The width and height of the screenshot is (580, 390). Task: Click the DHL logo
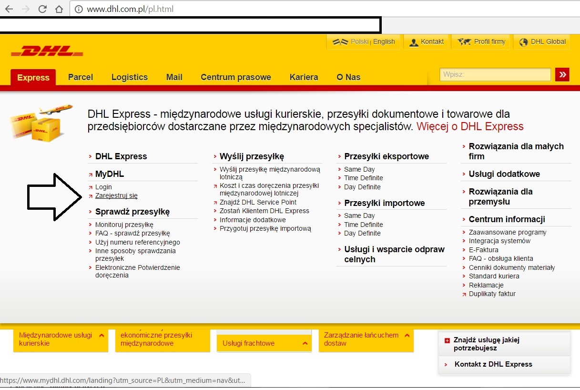point(47,51)
